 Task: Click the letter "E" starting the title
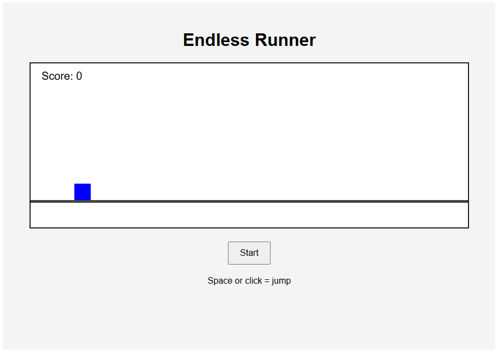point(189,40)
